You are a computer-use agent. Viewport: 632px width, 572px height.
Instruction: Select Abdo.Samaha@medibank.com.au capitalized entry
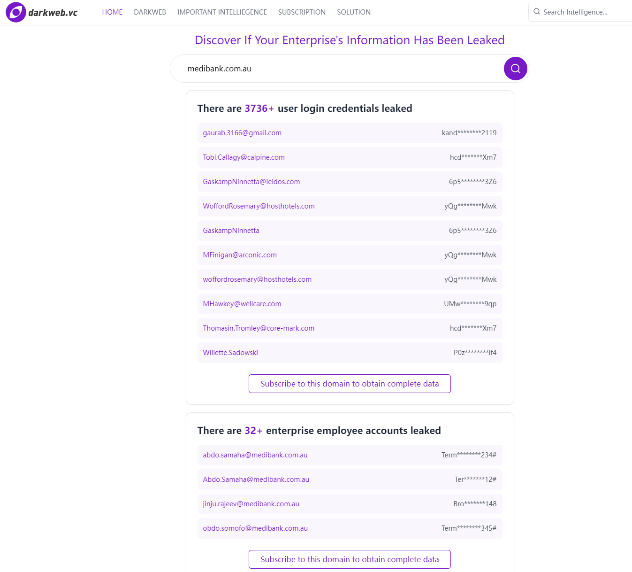350,479
